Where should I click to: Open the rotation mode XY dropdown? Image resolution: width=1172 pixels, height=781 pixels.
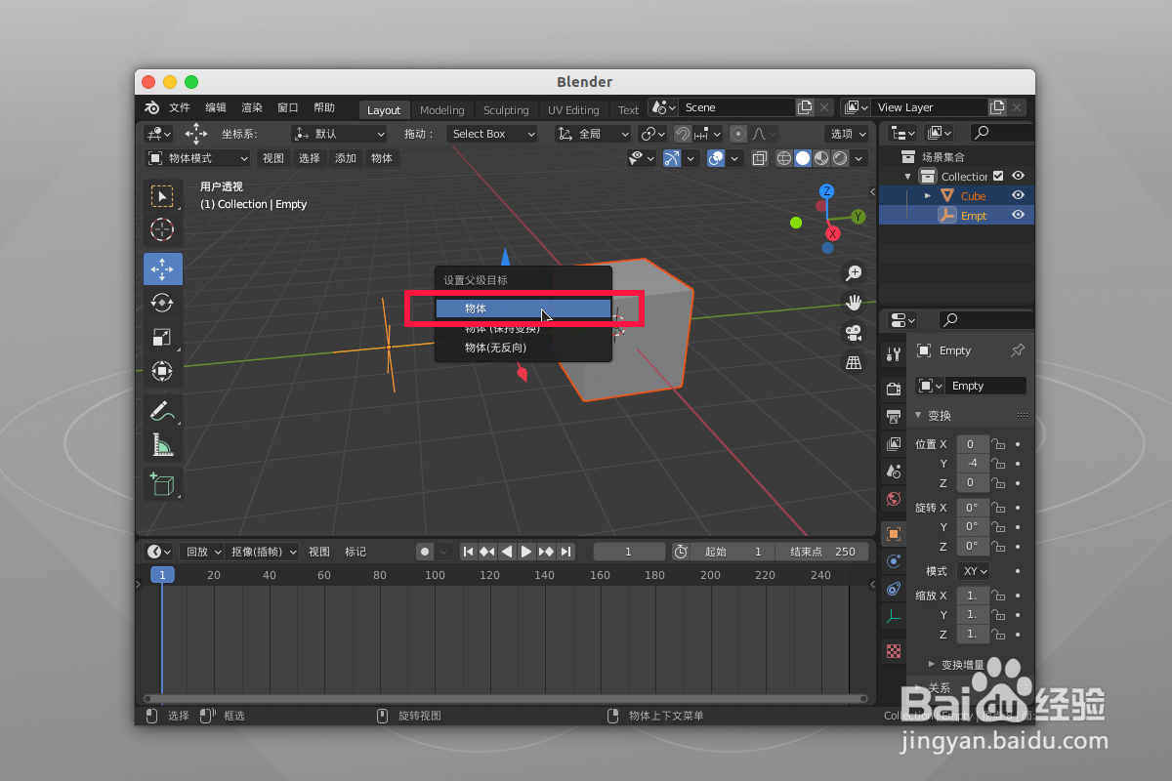[973, 571]
